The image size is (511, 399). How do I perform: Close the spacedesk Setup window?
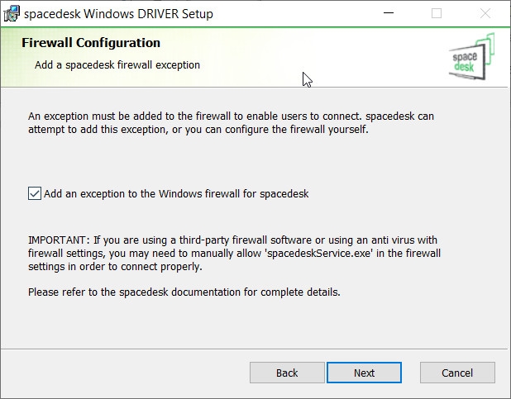(485, 13)
